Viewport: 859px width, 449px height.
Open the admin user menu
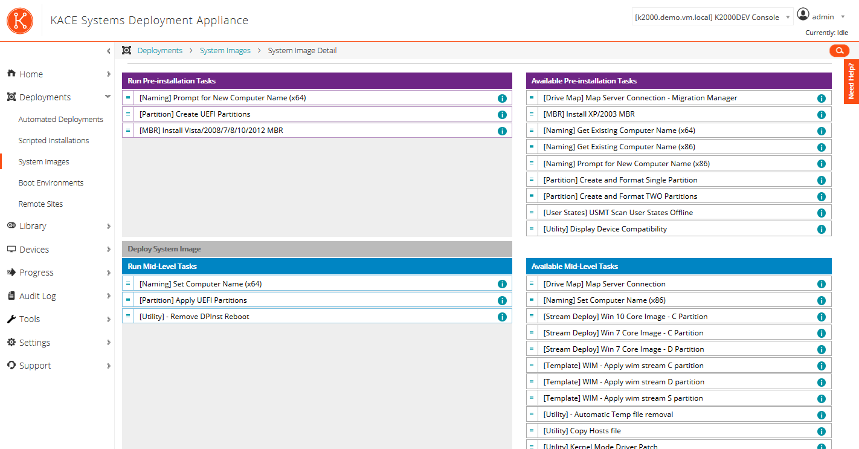coord(820,16)
